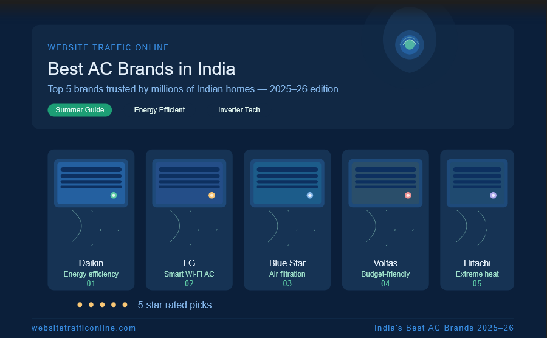This screenshot has width=547, height=338.
Task: Click the green indicator light on Daikin unit
Action: (x=114, y=195)
